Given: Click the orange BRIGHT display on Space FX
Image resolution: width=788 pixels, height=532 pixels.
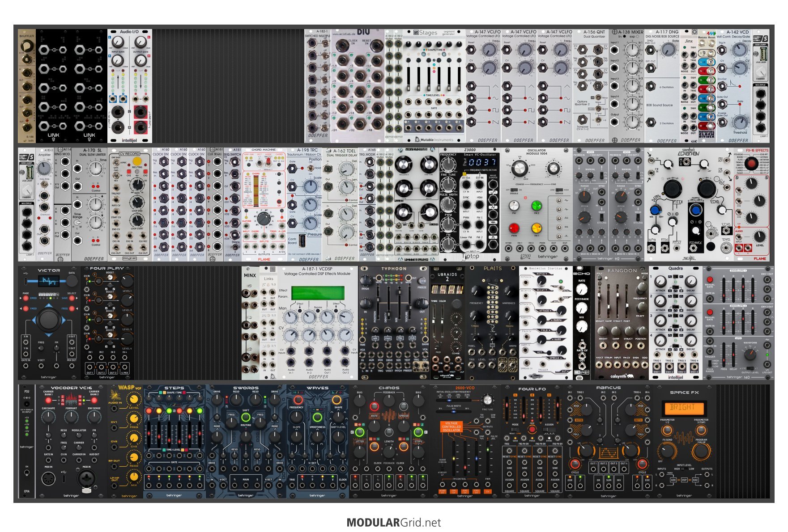Looking at the screenshot, I should 684,408.
